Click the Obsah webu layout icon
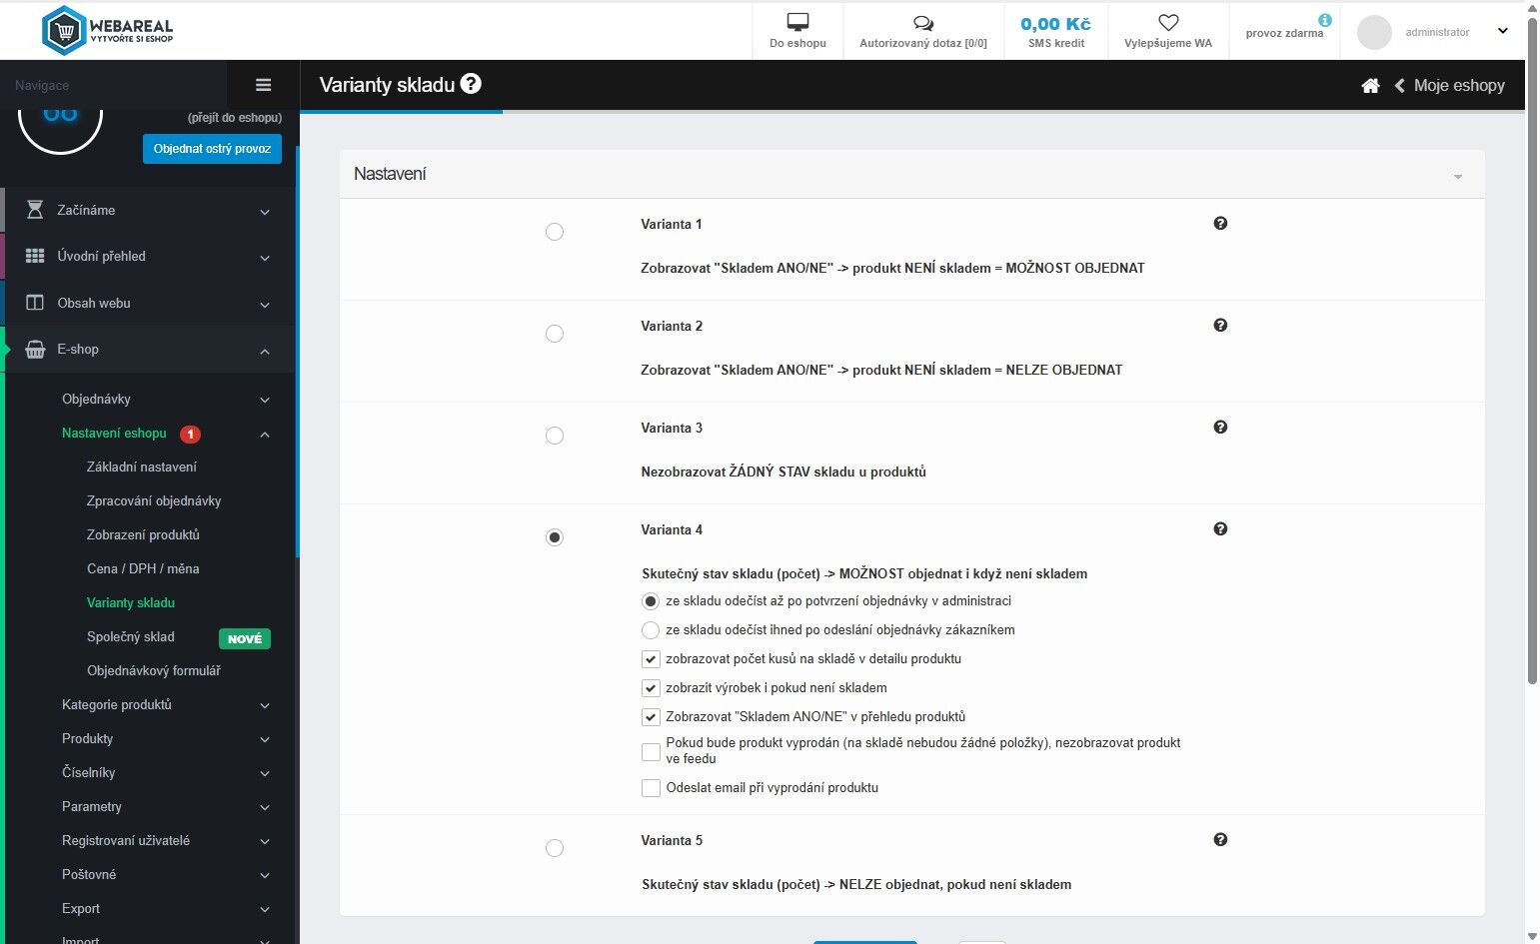Viewport: 1540px width, 944px height. (35, 303)
